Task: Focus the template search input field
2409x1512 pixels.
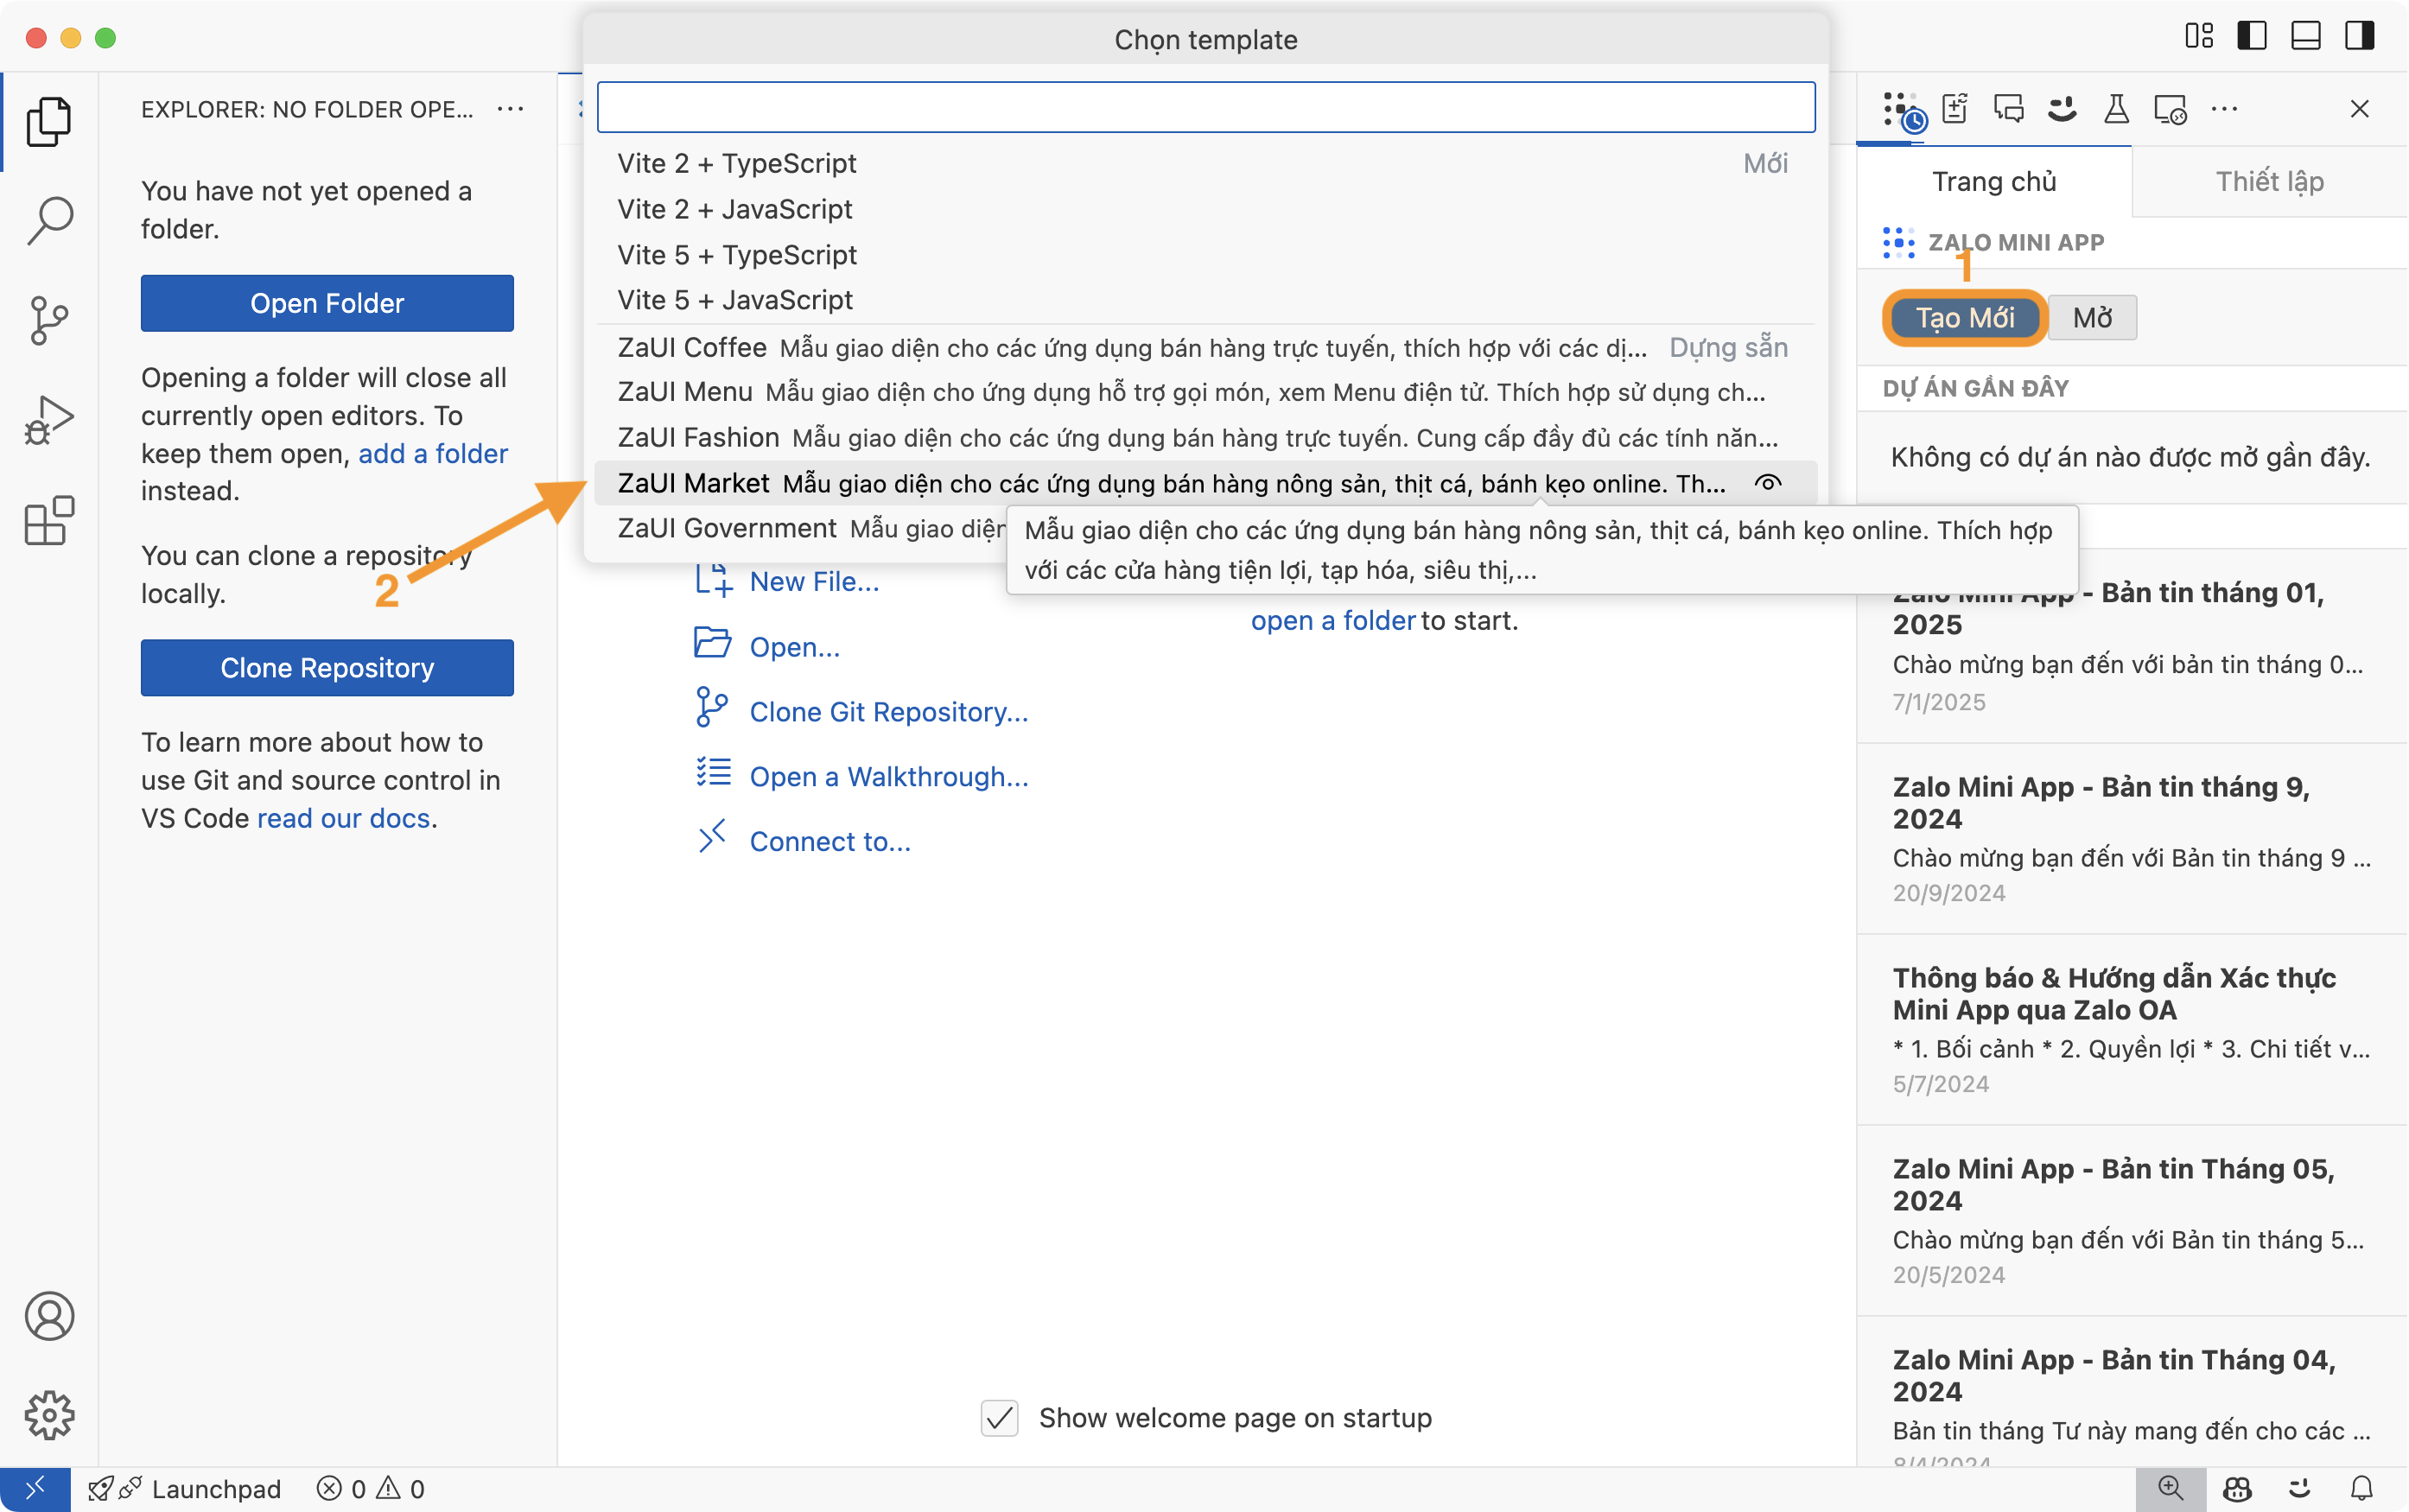Action: click(x=1206, y=107)
